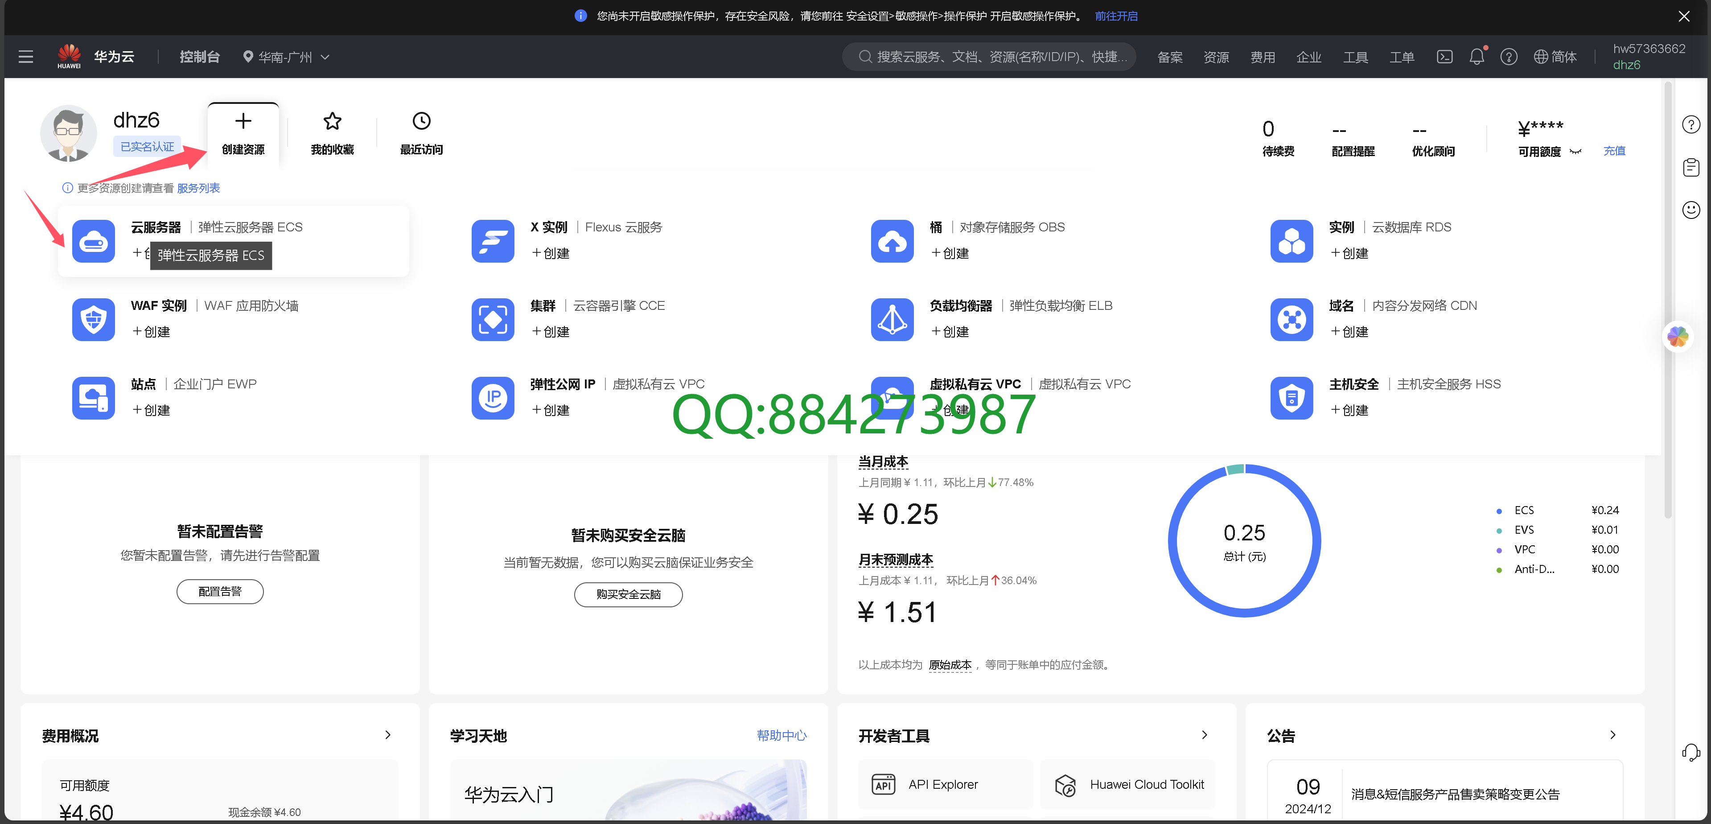Open the 资源 menu
This screenshot has width=1711, height=824.
pyautogui.click(x=1216, y=57)
